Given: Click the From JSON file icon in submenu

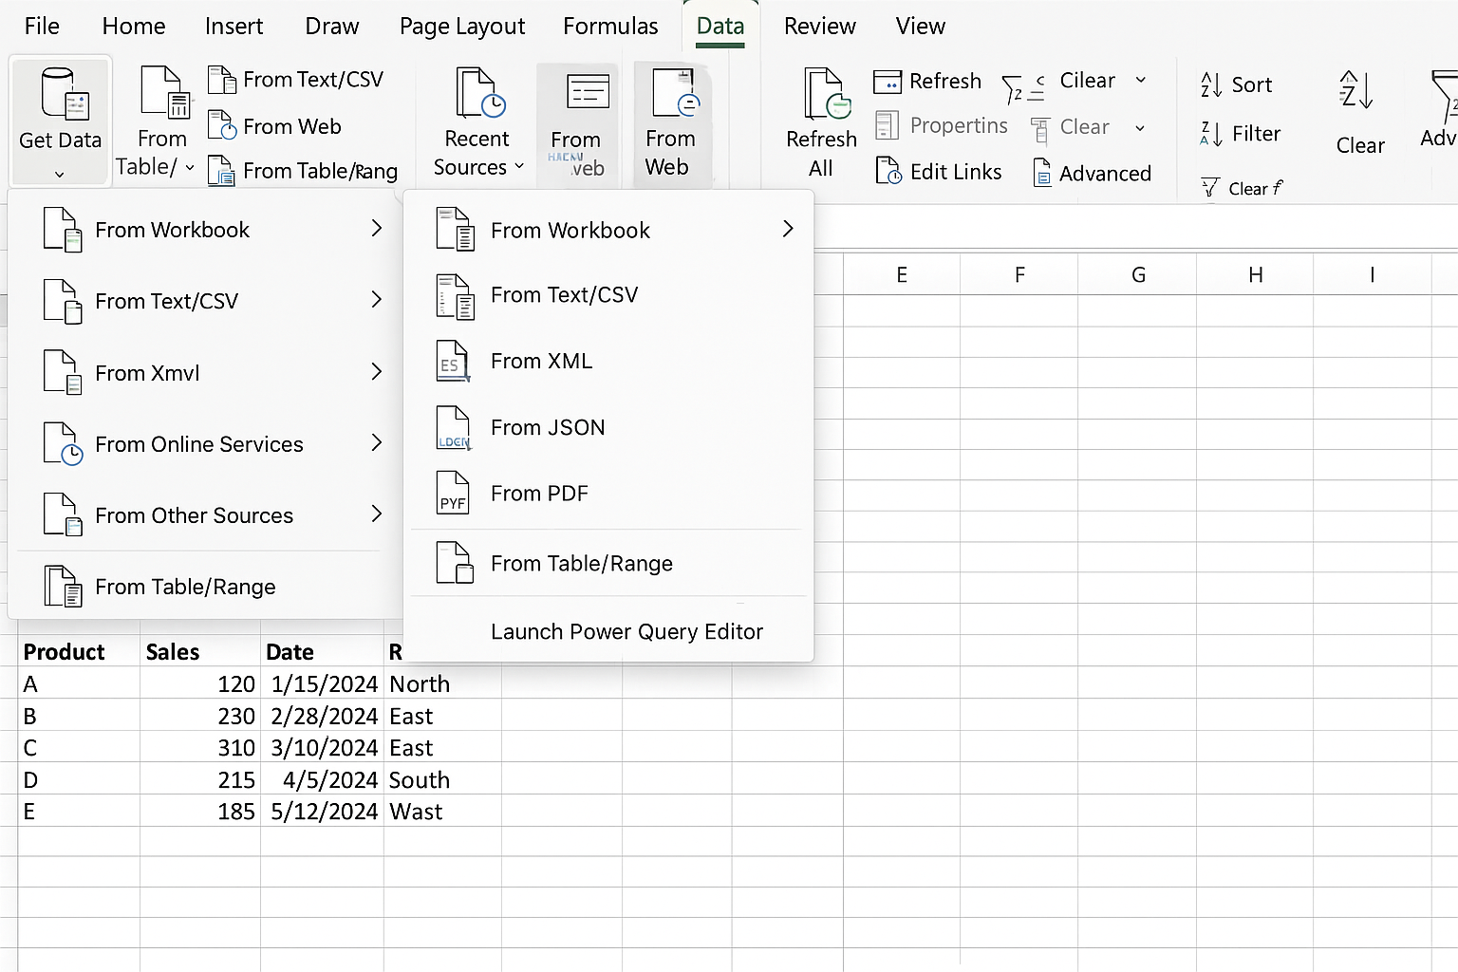Looking at the screenshot, I should click(x=453, y=428).
